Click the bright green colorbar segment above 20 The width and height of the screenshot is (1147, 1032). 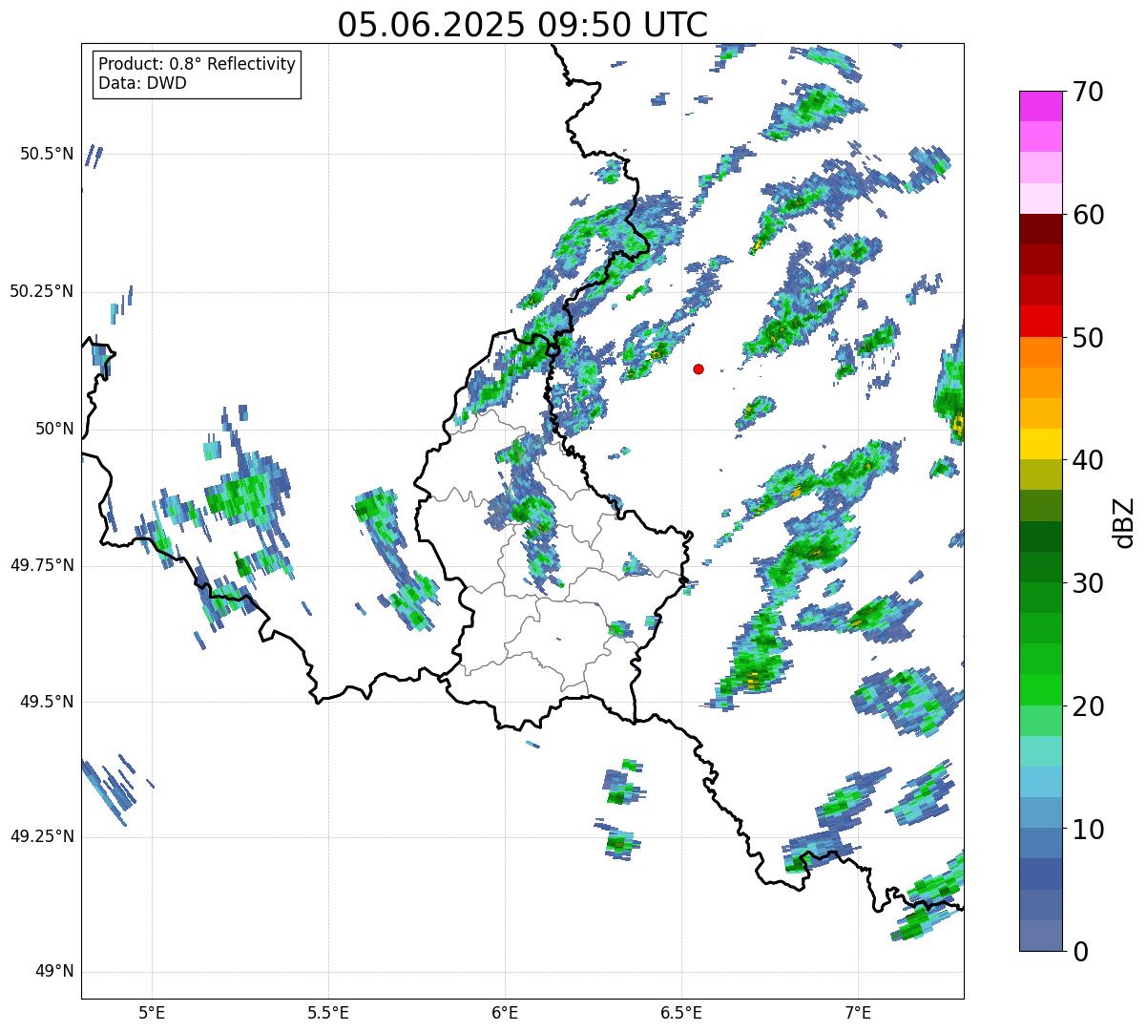pyautogui.click(x=1040, y=690)
